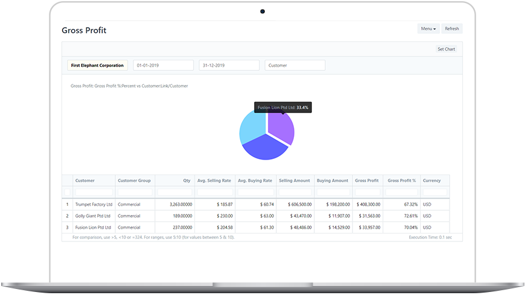Click the light blue pie slice
The width and height of the screenshot is (525, 295).
point(251,125)
